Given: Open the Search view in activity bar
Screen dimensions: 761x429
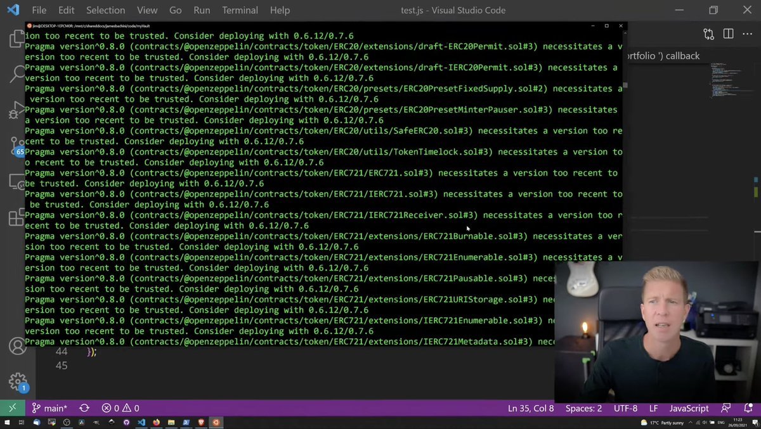Looking at the screenshot, I should (16, 74).
